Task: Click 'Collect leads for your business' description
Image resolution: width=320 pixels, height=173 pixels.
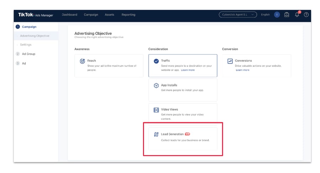Action: (185, 140)
